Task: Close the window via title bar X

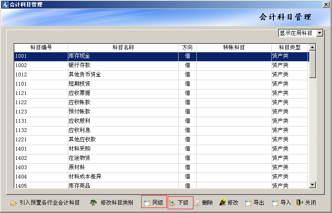Action: 326,5
